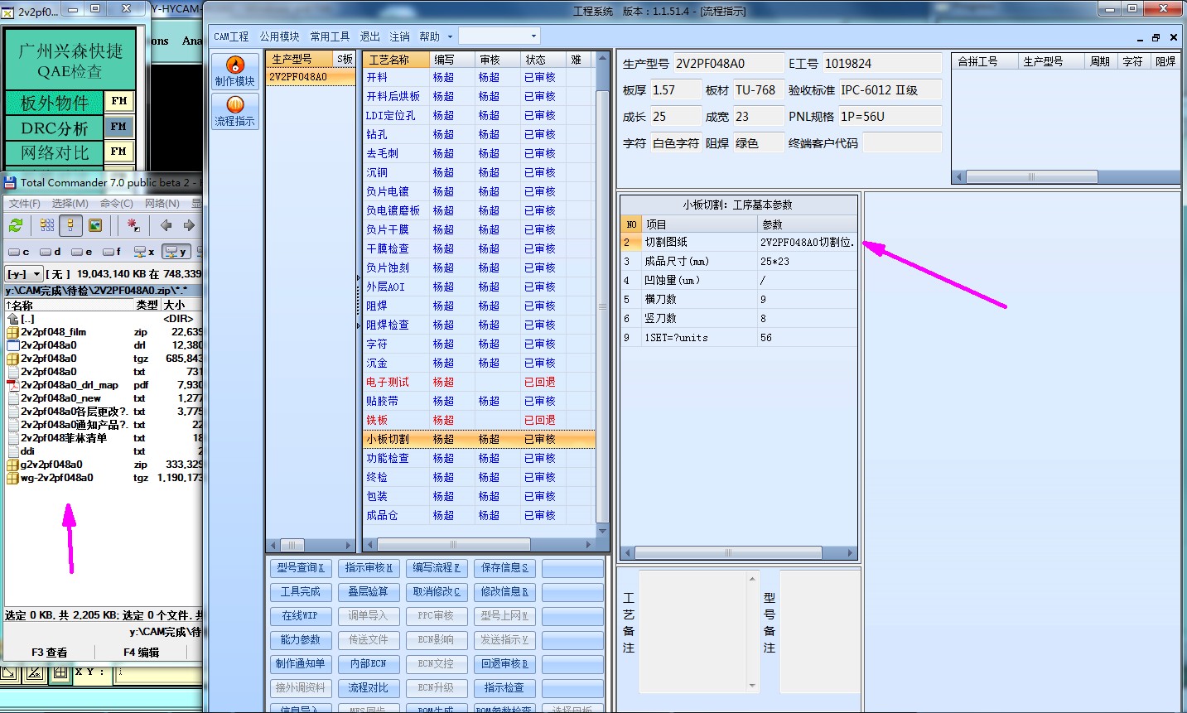
Task: Show thumbnail view in Total Commander
Action: coord(95,225)
